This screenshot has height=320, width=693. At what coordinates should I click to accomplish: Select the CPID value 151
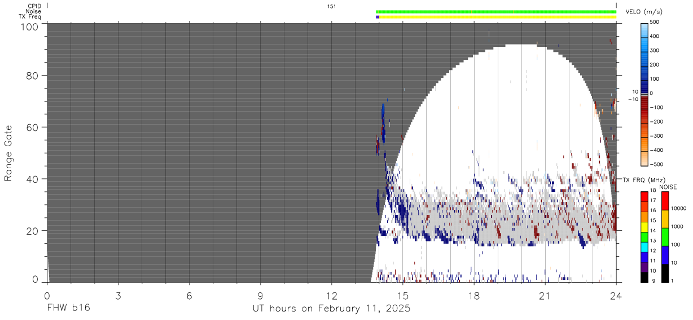point(331,6)
